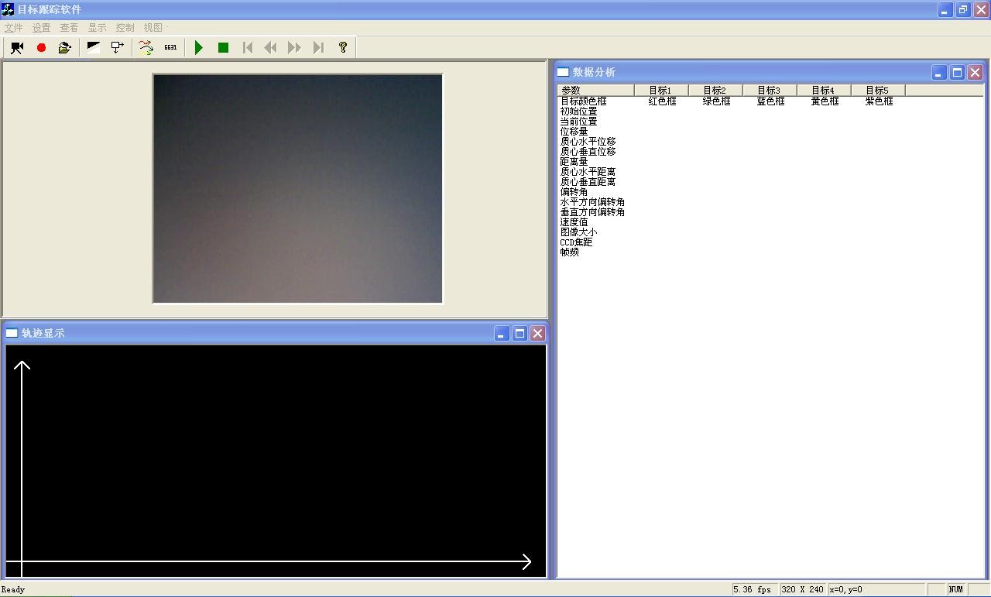Select the 目标颜色框 row
Image resolution: width=991 pixels, height=597 pixels.
(584, 101)
